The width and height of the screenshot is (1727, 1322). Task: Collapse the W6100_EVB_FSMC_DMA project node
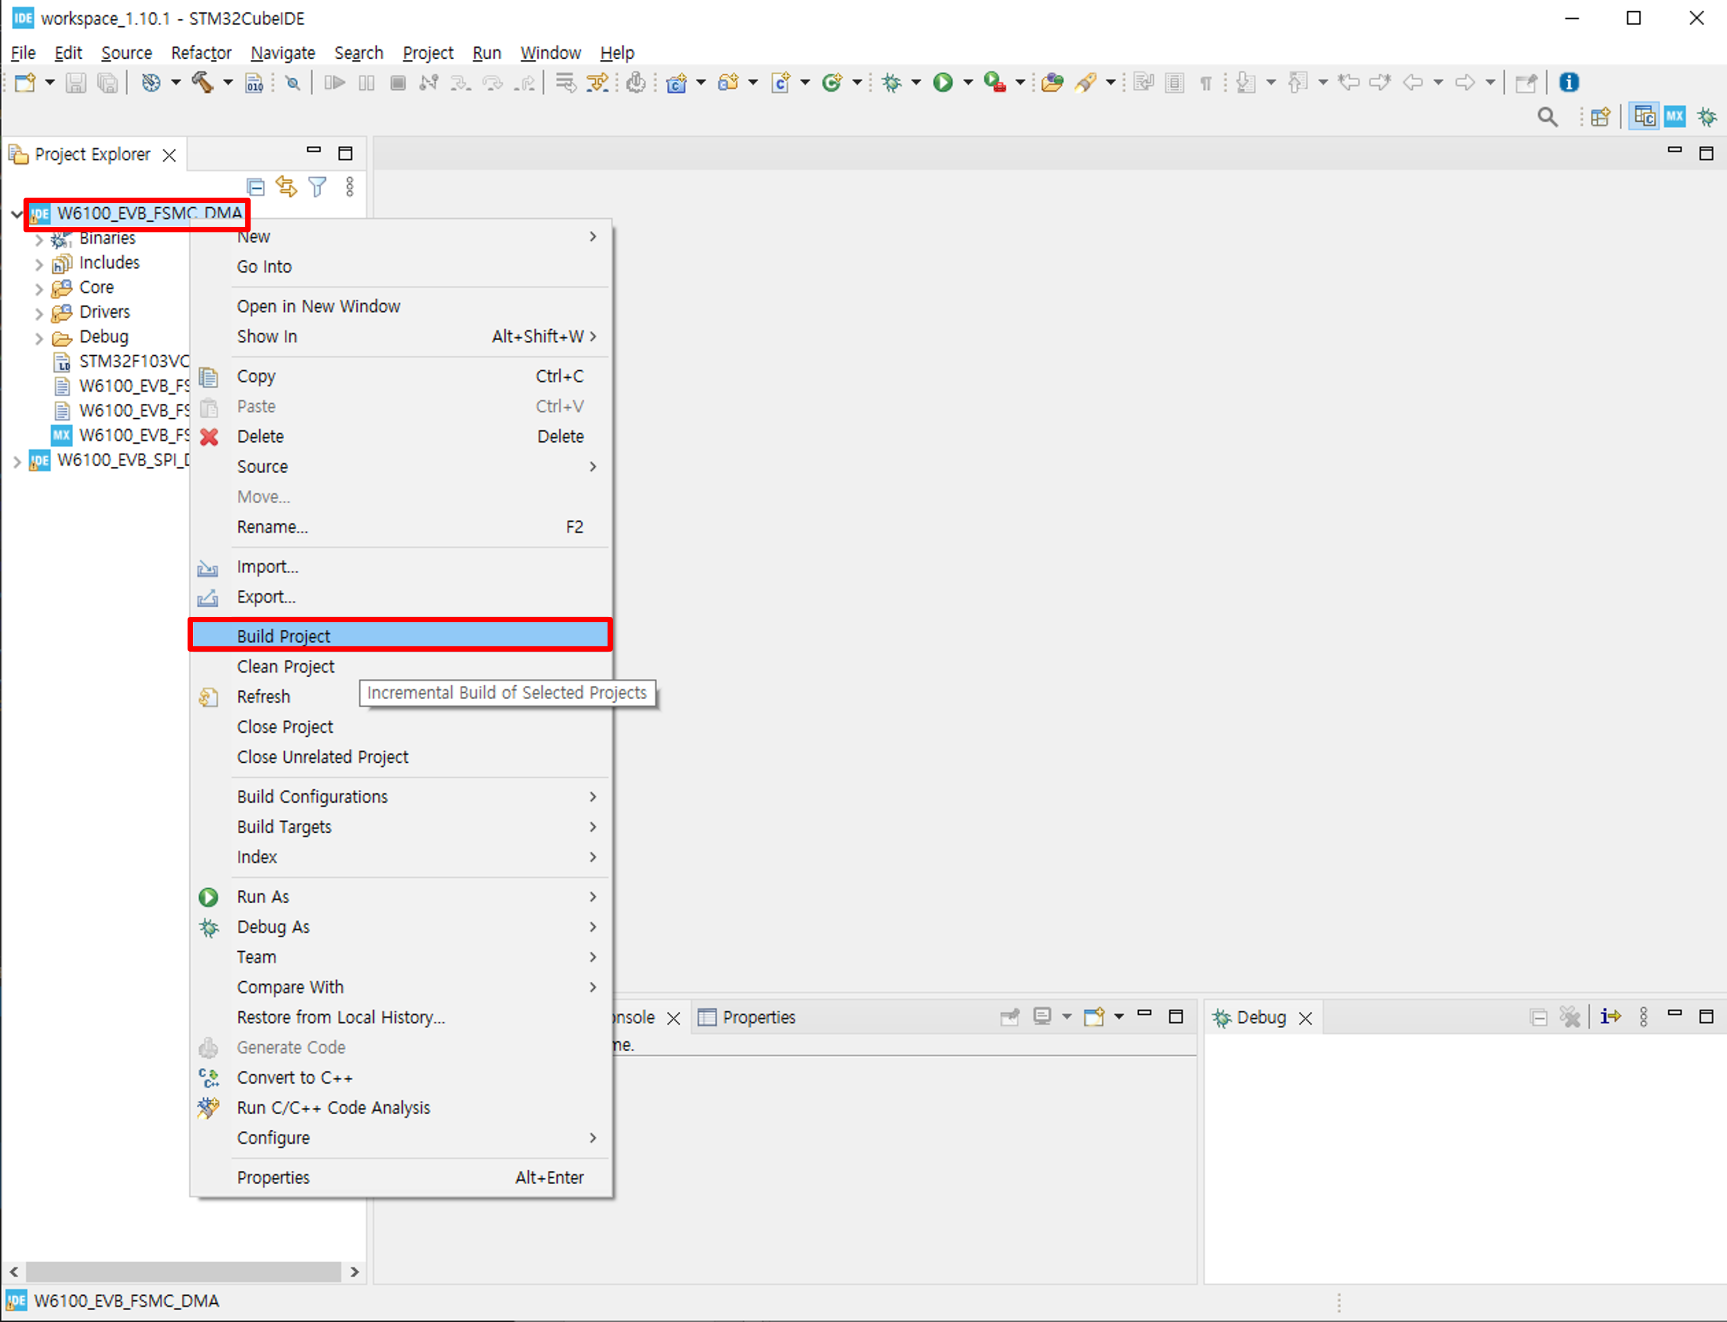point(17,214)
